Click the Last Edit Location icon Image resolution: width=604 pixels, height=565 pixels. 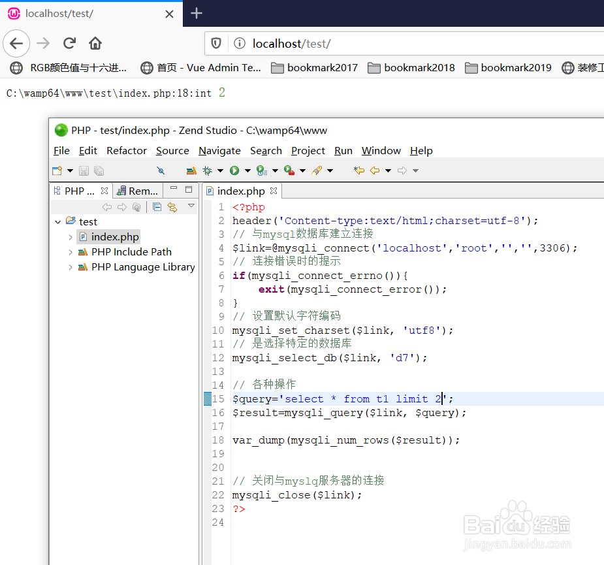pyautogui.click(x=359, y=170)
